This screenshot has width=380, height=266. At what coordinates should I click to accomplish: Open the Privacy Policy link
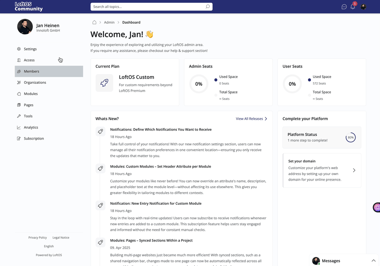[x=38, y=238]
